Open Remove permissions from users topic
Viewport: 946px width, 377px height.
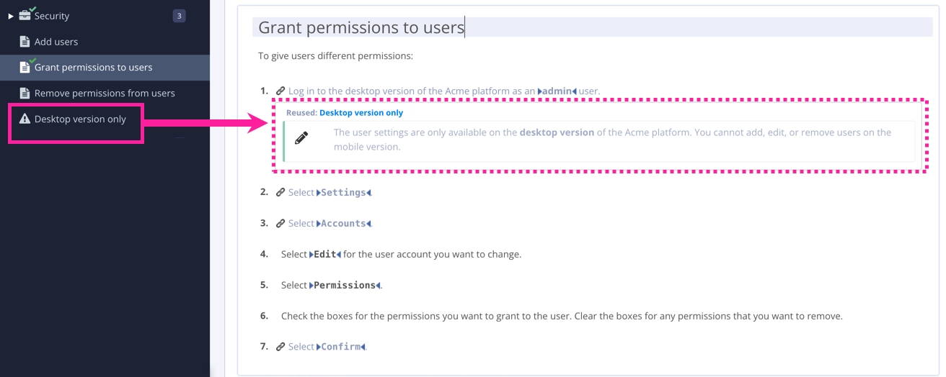105,94
